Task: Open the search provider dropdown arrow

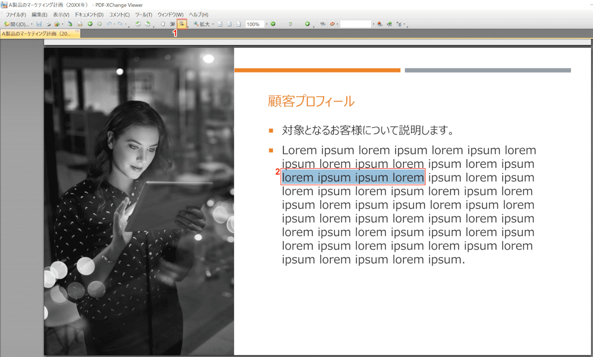Action: tap(337, 24)
